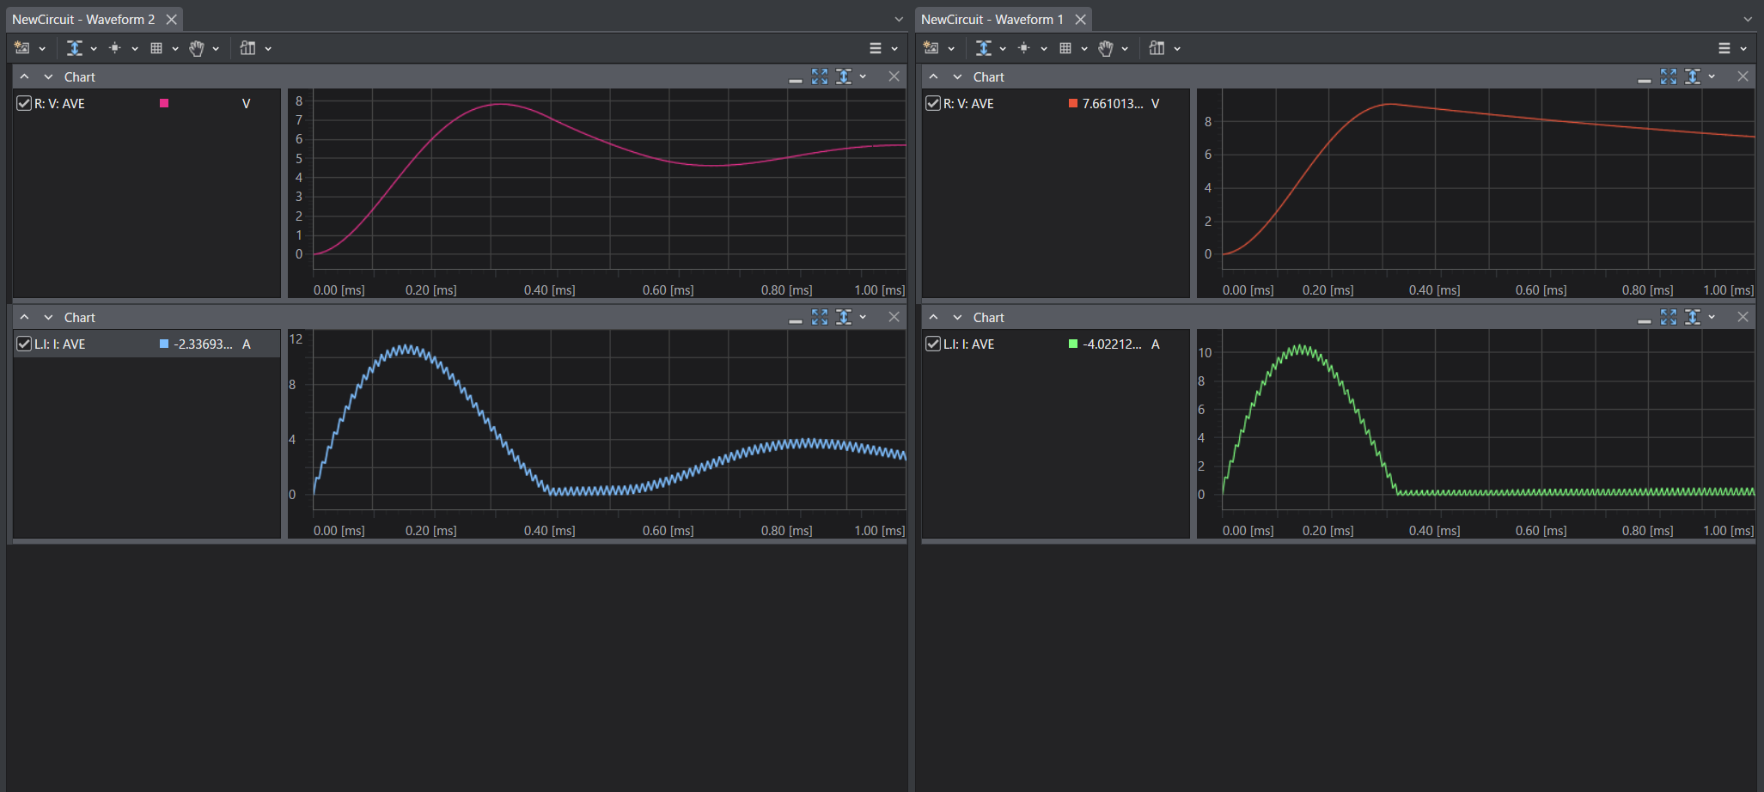1764x792 pixels.
Task: Click cursor marker icon in Waveform 2 toolbar
Action: 115,48
